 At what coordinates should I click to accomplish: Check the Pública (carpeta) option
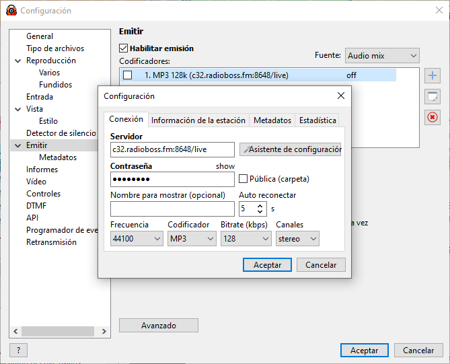(x=244, y=179)
